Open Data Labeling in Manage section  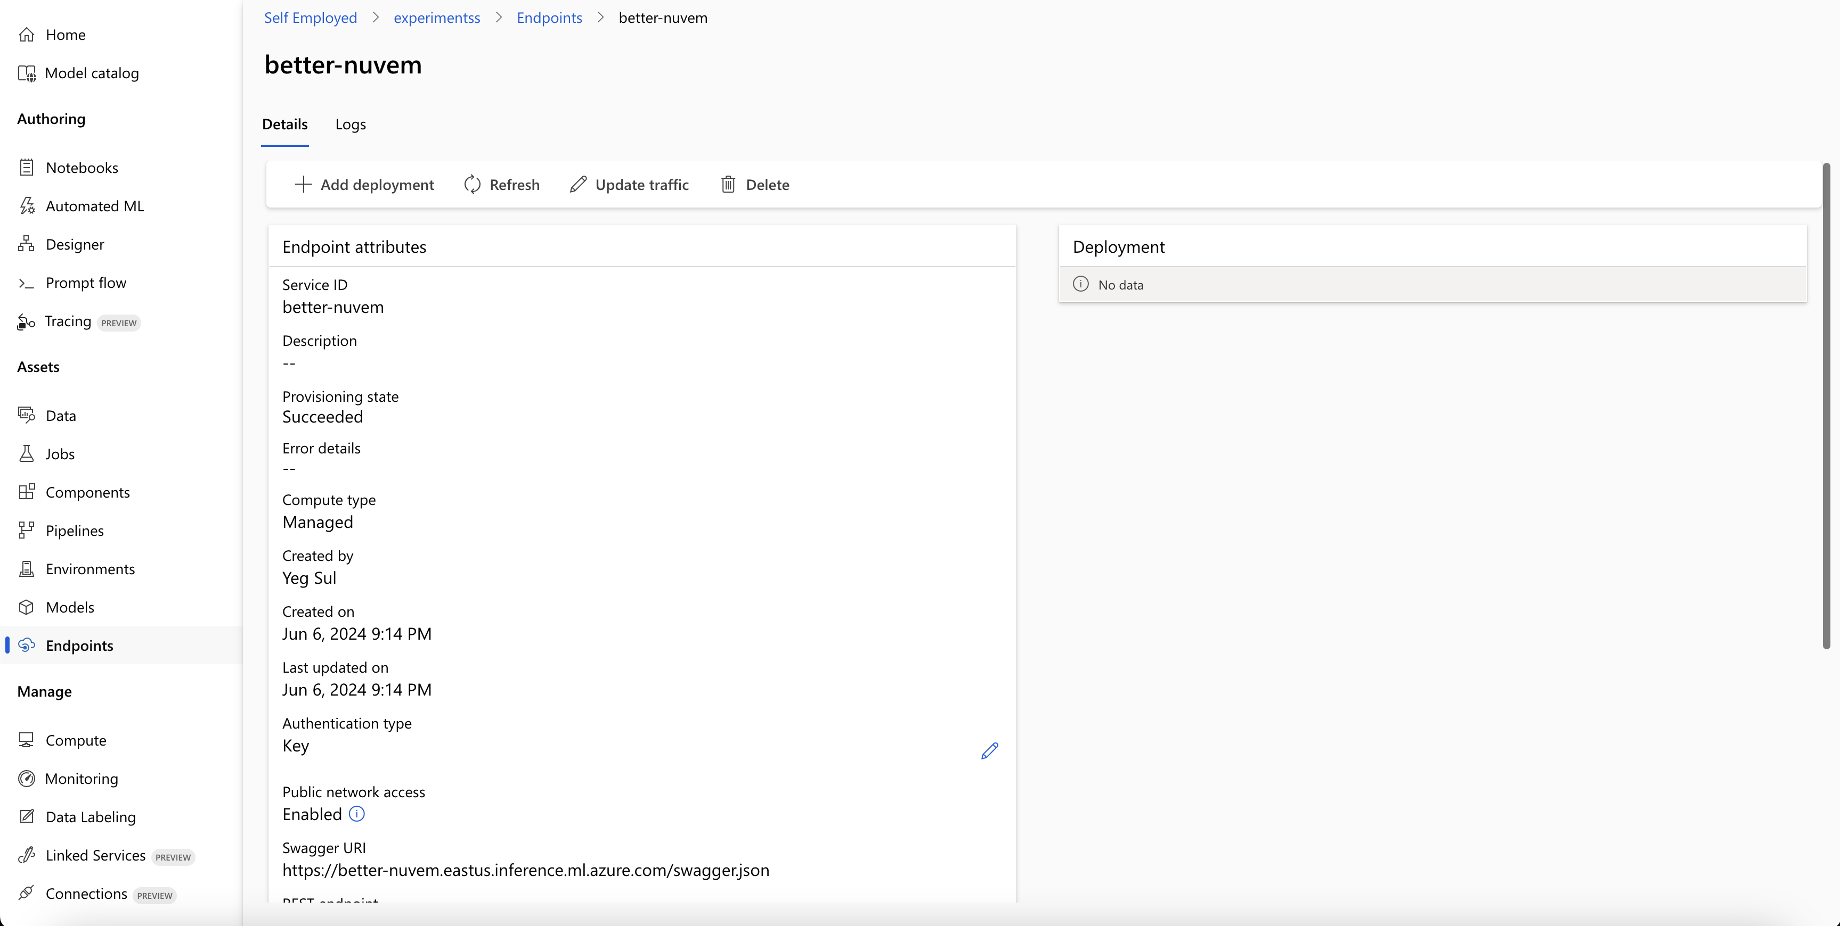90,817
